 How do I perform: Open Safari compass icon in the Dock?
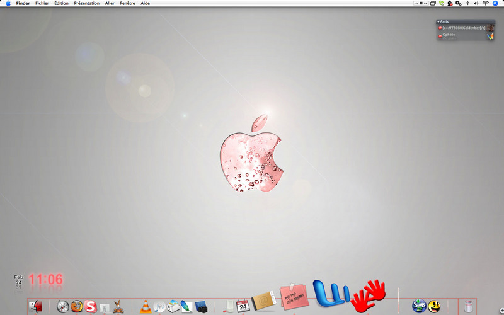tap(62, 307)
